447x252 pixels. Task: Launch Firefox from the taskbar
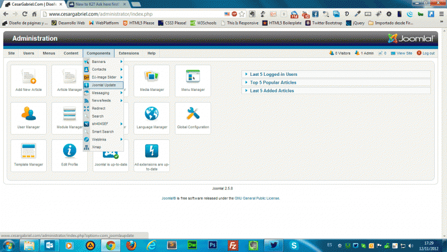pos(131,245)
